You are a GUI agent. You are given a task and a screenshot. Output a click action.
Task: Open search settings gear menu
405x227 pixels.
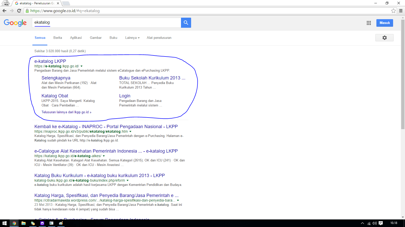point(384,38)
